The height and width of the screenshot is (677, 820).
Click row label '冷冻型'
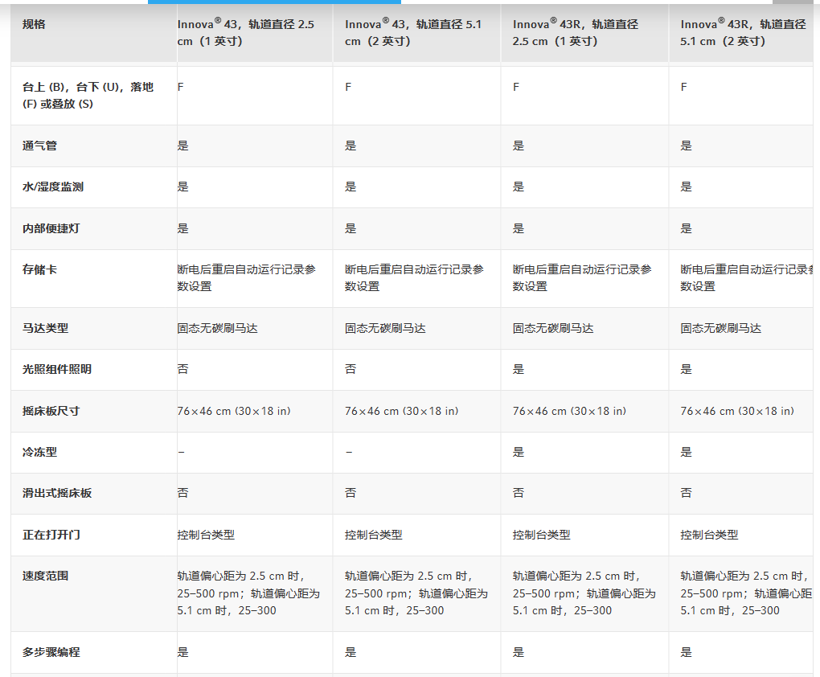(x=39, y=452)
